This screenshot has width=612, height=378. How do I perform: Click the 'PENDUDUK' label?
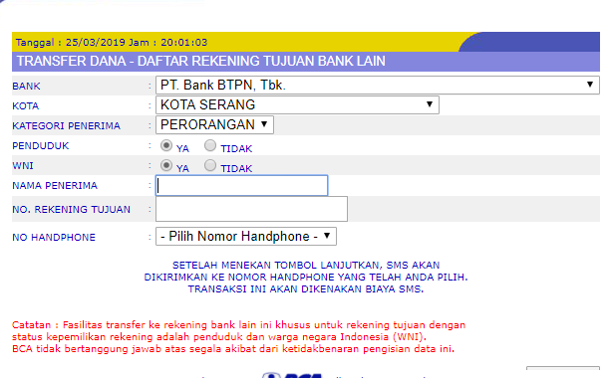tap(41, 146)
